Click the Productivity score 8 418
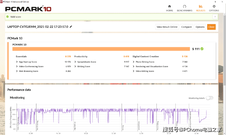The image size is (226, 135). [126, 56]
